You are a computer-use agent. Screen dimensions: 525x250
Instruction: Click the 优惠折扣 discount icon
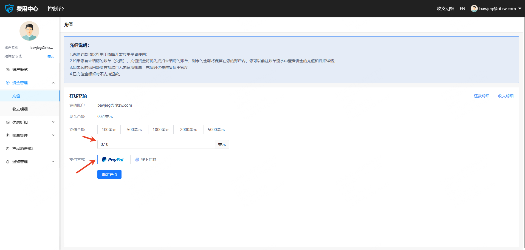click(x=8, y=122)
